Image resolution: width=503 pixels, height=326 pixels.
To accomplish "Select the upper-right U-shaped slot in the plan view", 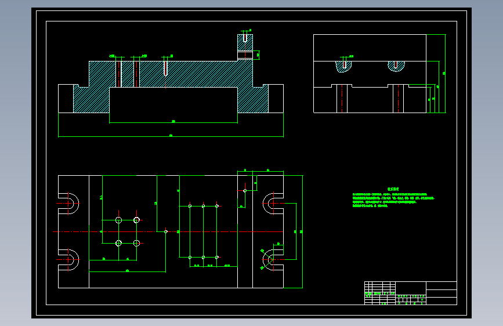I will 273,204.
